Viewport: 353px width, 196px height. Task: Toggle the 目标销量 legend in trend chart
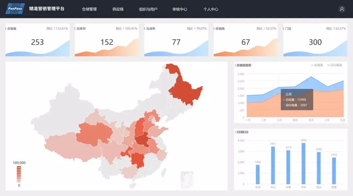point(335,65)
